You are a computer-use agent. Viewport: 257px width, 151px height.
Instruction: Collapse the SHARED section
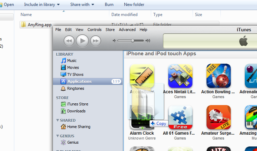(x=57, y=120)
